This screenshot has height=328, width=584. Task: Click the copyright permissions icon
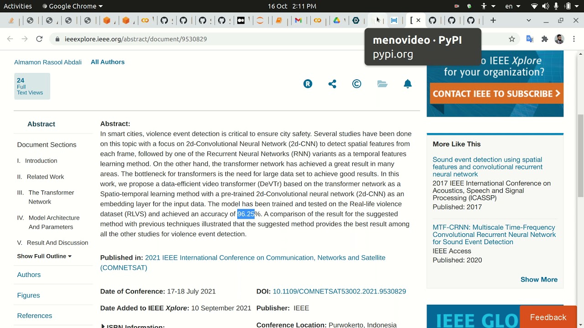(357, 84)
